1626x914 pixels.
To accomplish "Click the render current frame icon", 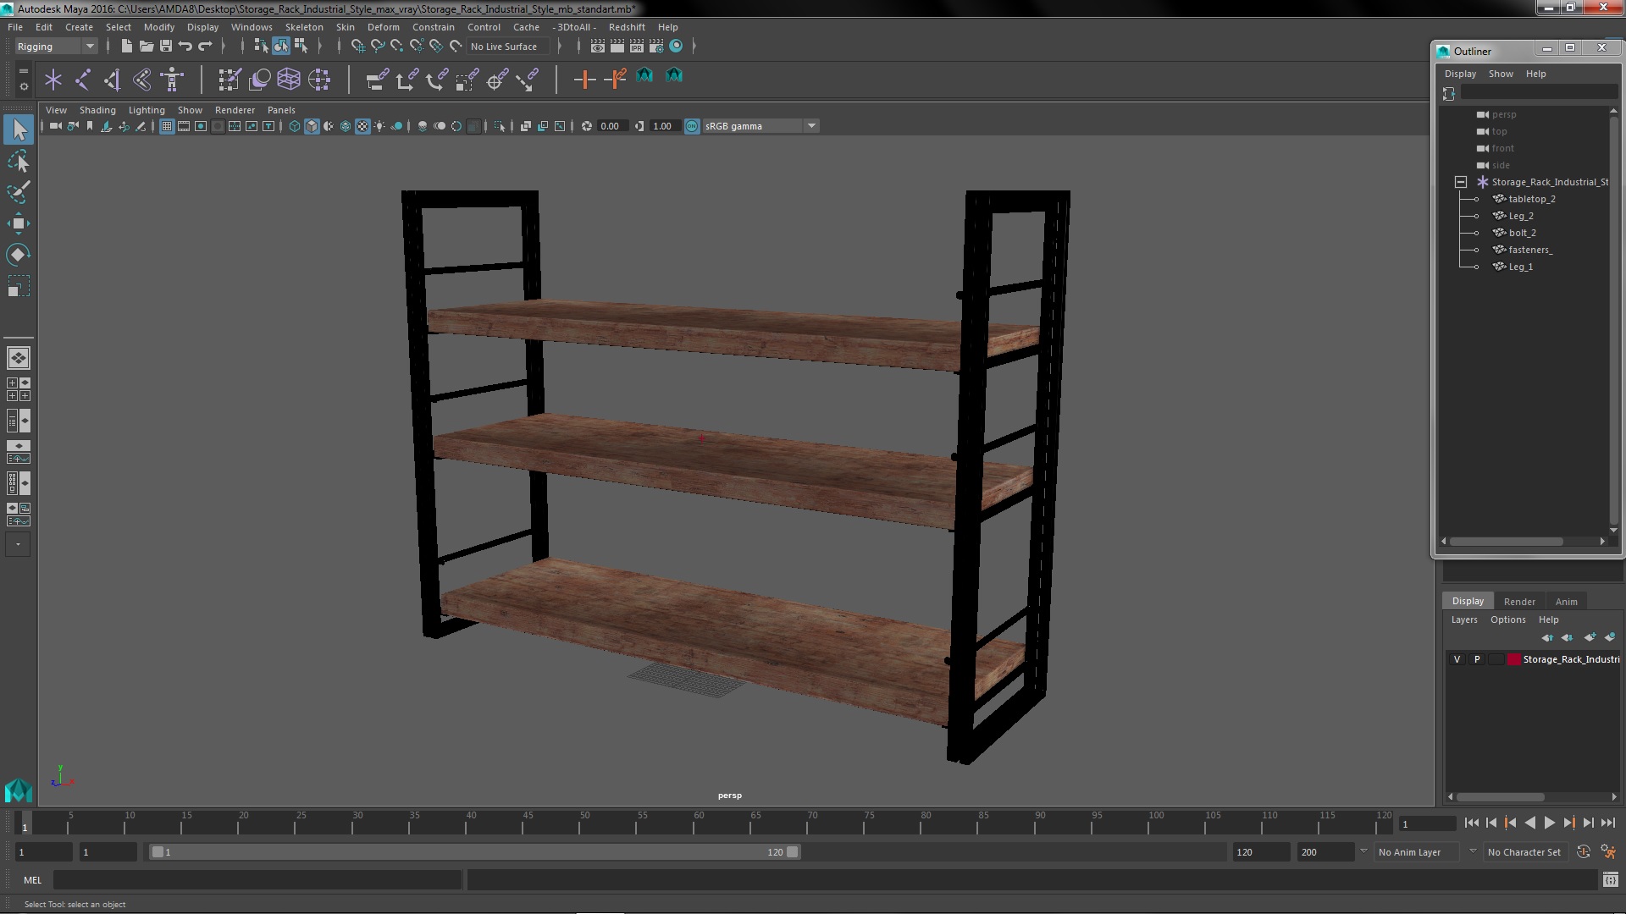I will click(617, 47).
